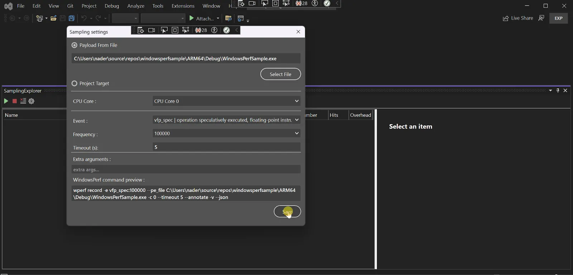Start sampling with the green play icon
Image resolution: width=573 pixels, height=275 pixels.
click(x=6, y=101)
